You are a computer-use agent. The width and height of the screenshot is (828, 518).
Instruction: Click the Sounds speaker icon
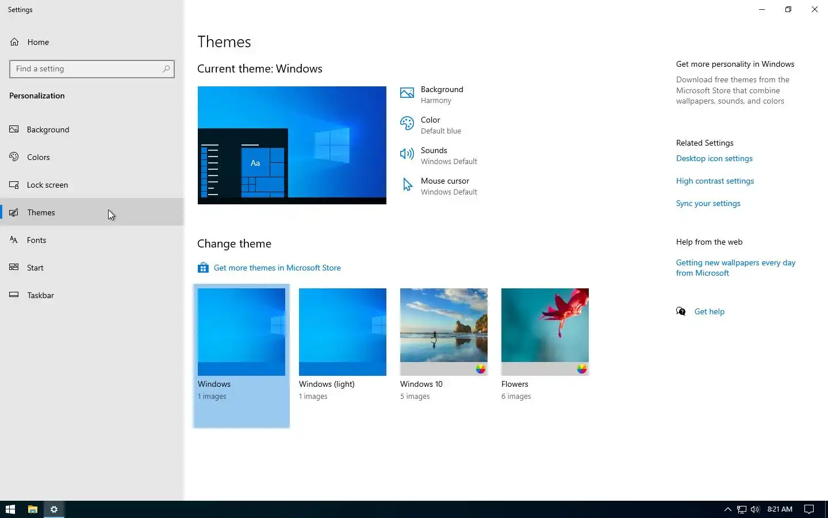click(x=407, y=154)
